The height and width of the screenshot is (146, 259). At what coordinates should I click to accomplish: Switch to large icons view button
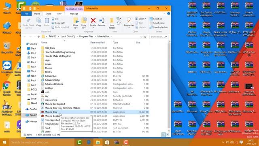point(168,135)
